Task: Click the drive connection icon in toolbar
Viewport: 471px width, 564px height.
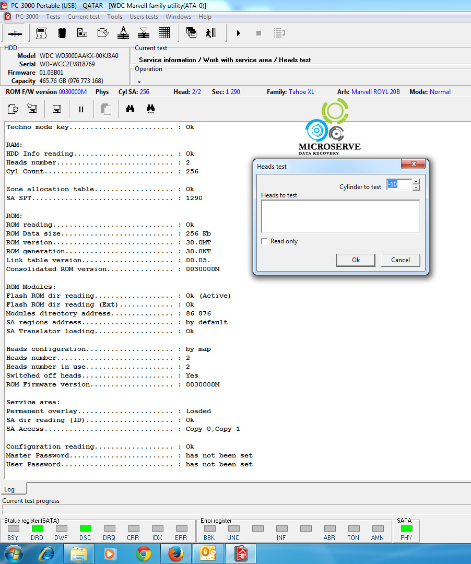Action: [15, 33]
